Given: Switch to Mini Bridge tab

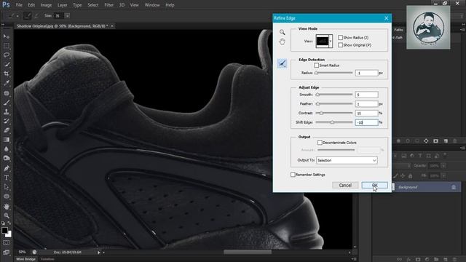Looking at the screenshot, I should coord(26,259).
